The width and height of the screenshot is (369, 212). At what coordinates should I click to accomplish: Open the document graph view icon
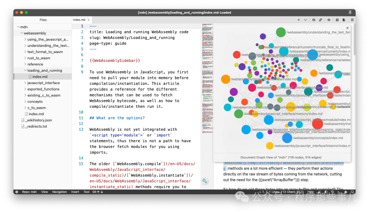point(314,20)
